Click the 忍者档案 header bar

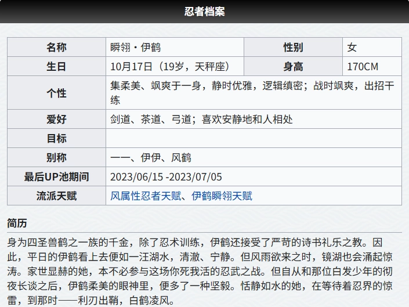[x=204, y=12]
